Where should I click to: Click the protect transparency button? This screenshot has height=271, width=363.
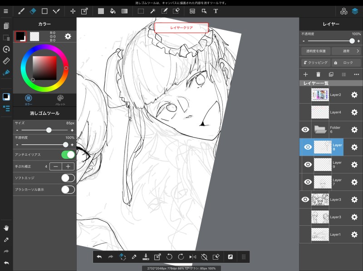(316, 51)
